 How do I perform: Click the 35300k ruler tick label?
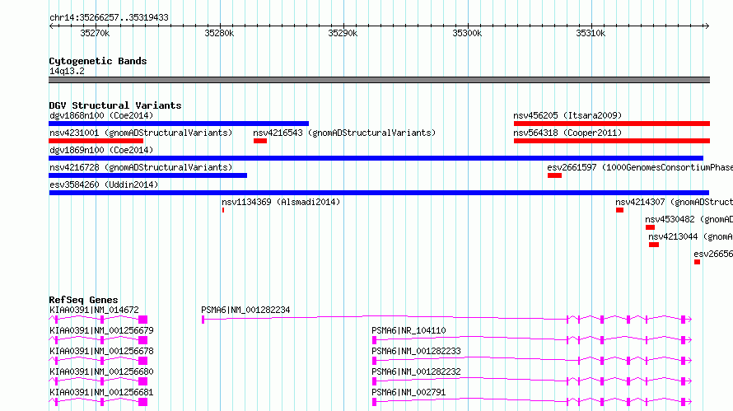click(x=467, y=33)
